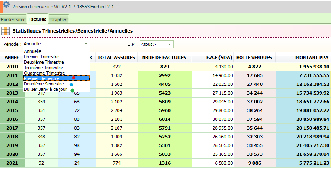This screenshot has height=173, width=331.
Task: Pick Deuxième Trimestre in list
Action: (x=43, y=62)
